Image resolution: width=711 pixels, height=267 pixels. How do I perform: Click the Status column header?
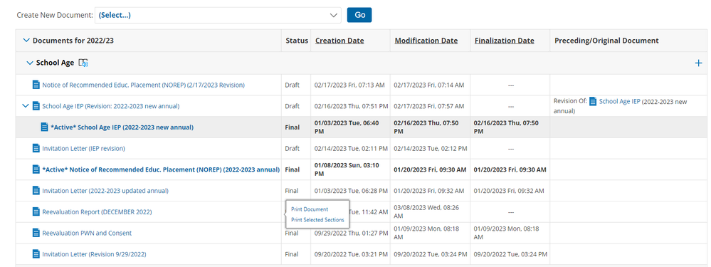pyautogui.click(x=297, y=41)
